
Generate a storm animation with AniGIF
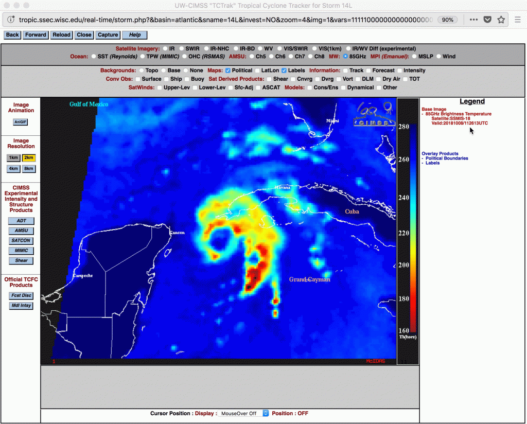tap(20, 122)
